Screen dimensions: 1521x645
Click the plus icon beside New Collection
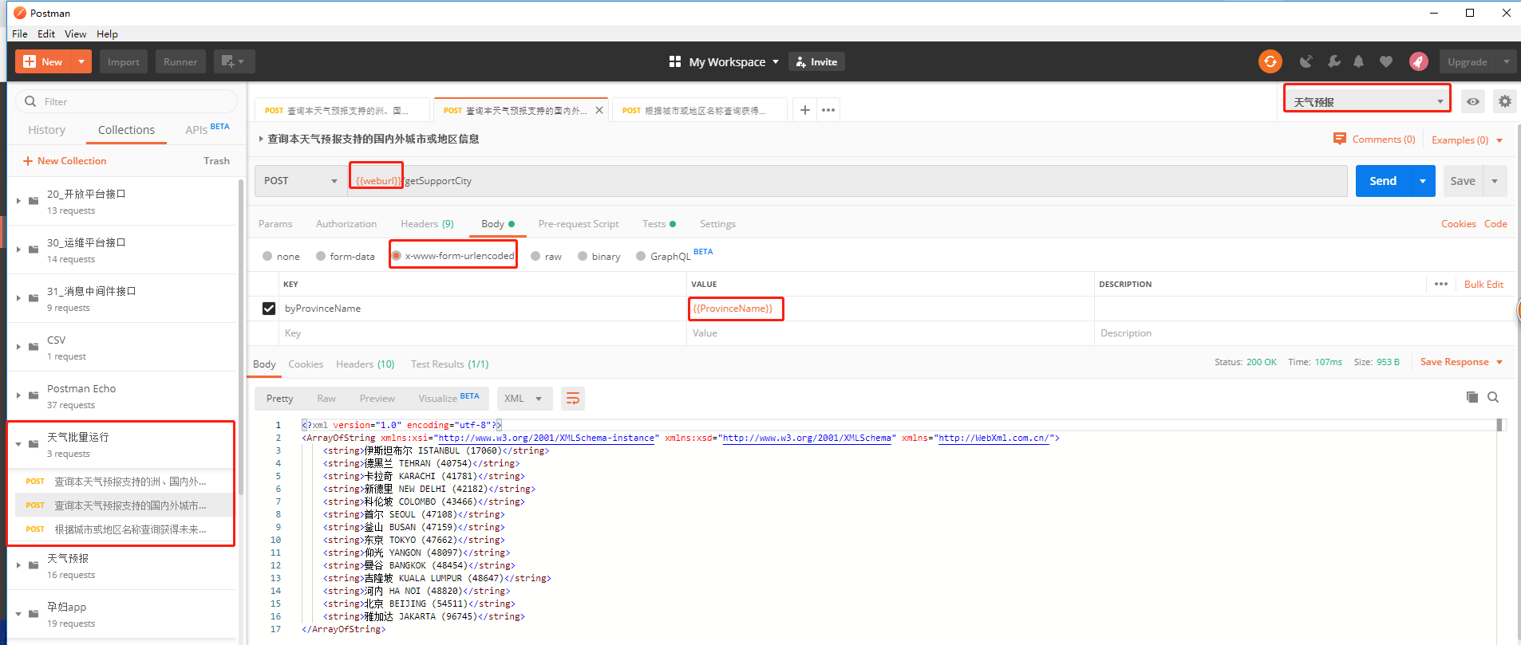28,161
